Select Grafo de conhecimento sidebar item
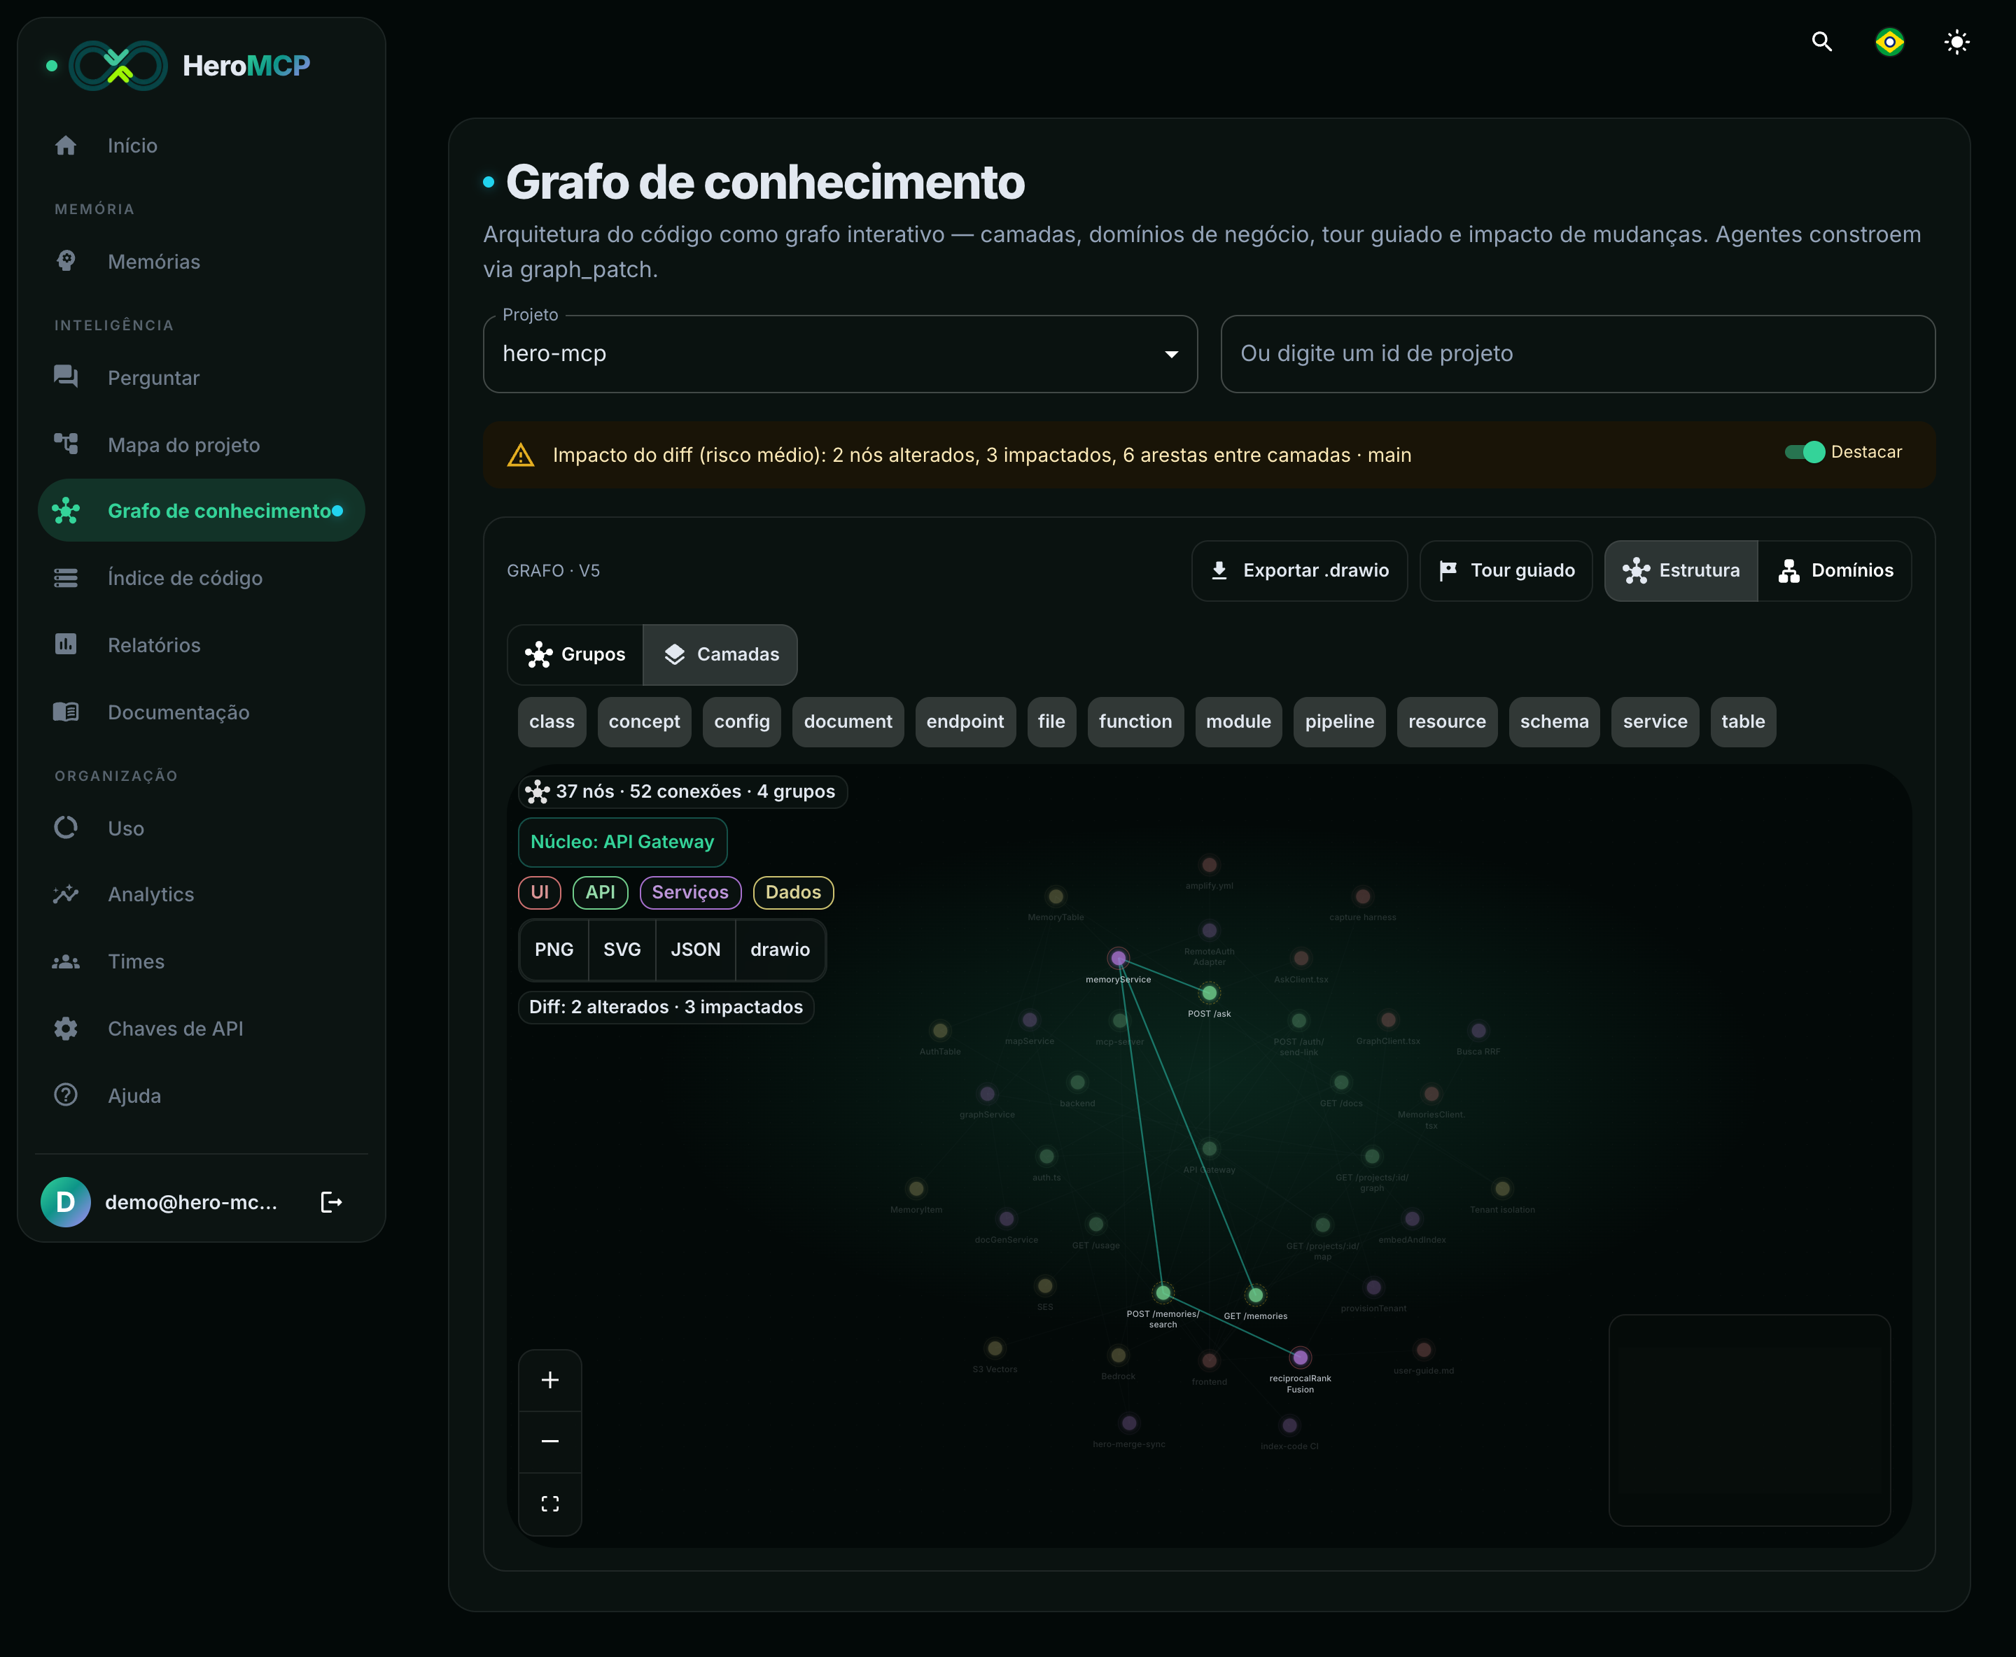This screenshot has width=2016, height=1657. click(x=202, y=511)
